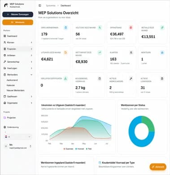
Task: Click the wrench icon on the actieve card showing 2
Action: (x=131, y=79)
